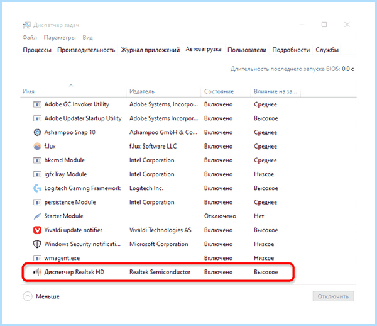Sort by the Имя column header

click(28, 91)
